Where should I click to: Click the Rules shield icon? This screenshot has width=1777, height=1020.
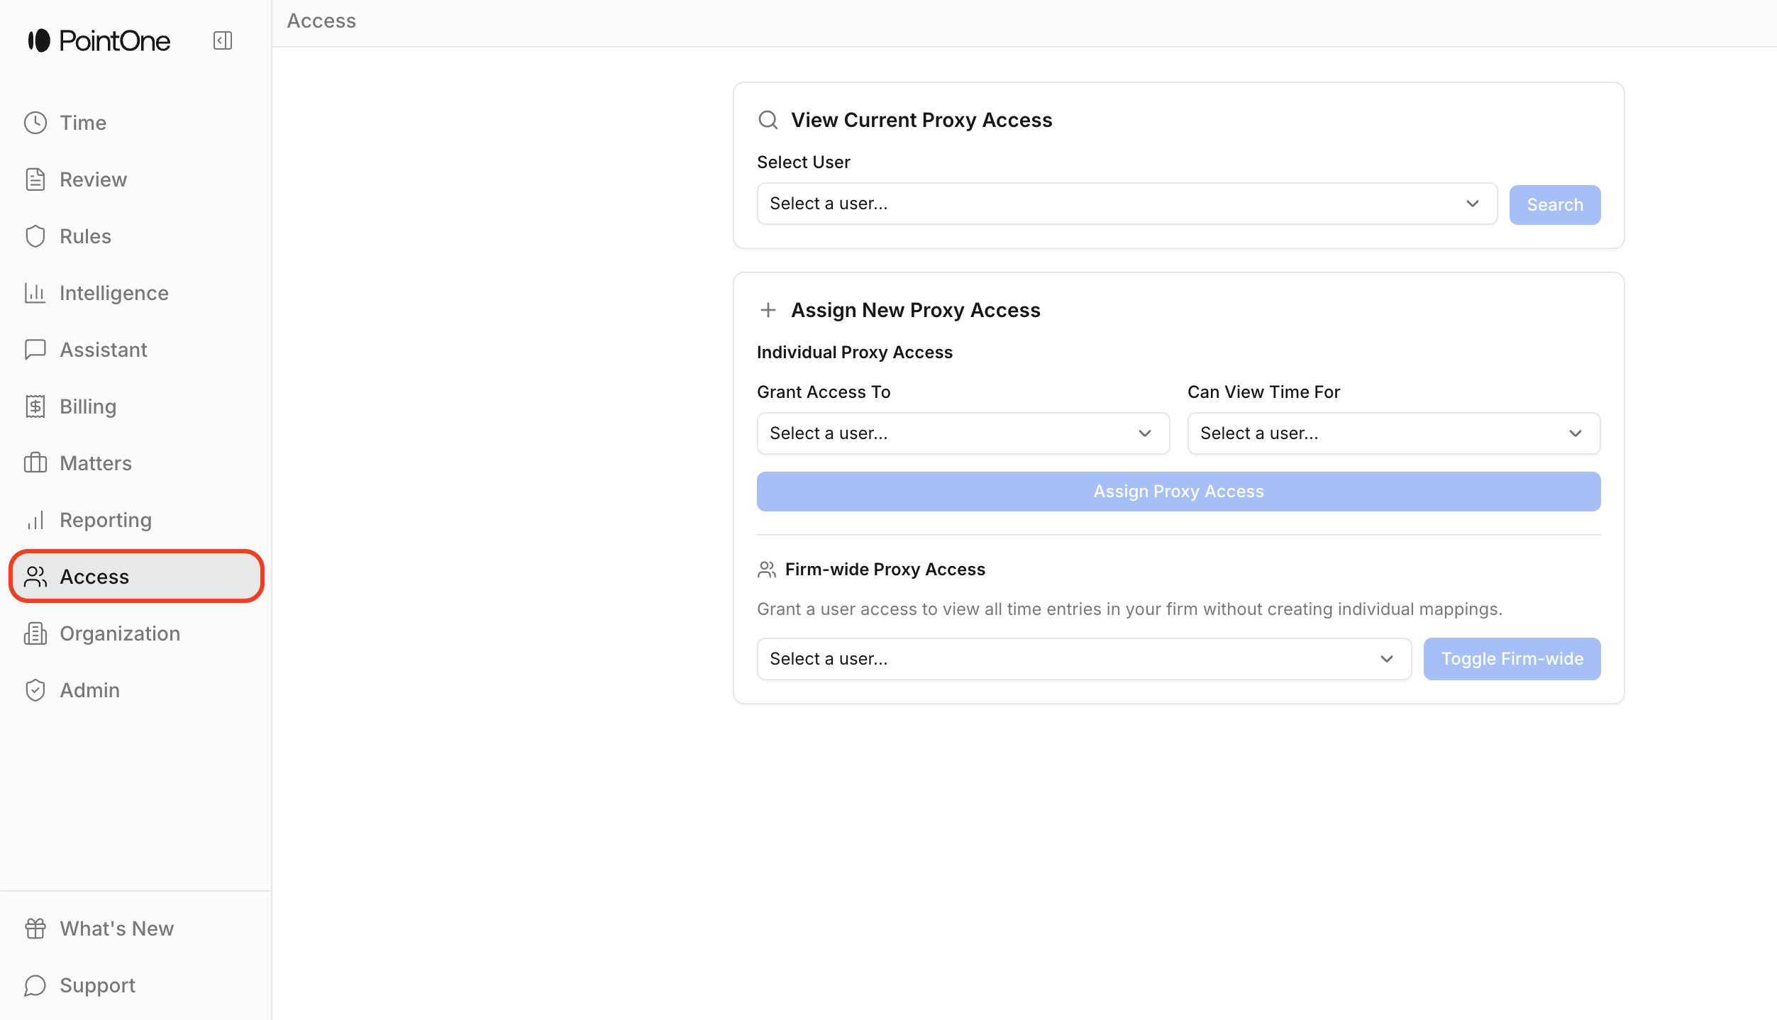[x=35, y=236]
